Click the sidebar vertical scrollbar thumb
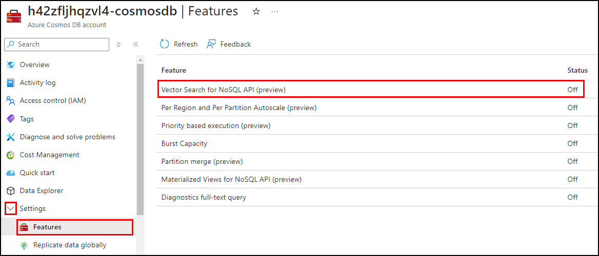Screen dimensions: 599x256 (x=140, y=139)
